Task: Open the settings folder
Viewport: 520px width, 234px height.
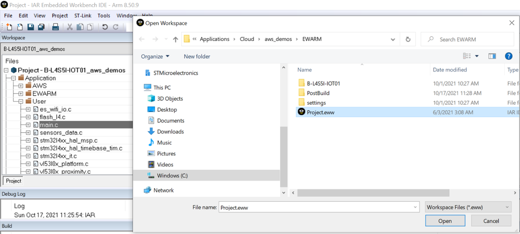Action: [316, 103]
